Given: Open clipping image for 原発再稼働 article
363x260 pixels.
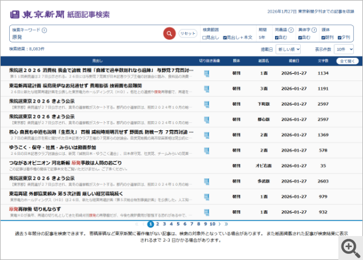Looking at the screenshot, I should tap(207, 212).
